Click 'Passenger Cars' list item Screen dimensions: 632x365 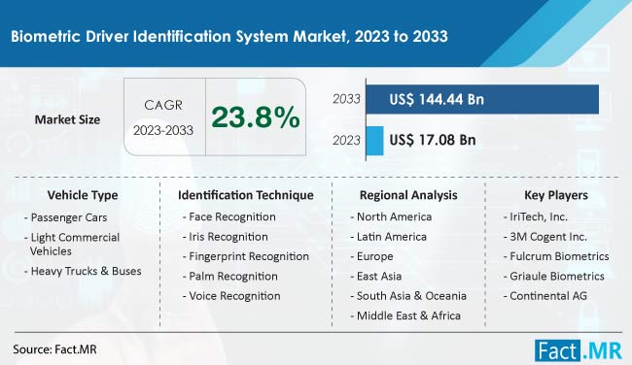[66, 217]
